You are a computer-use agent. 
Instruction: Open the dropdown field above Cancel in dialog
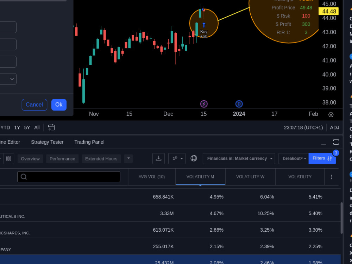tap(8, 79)
